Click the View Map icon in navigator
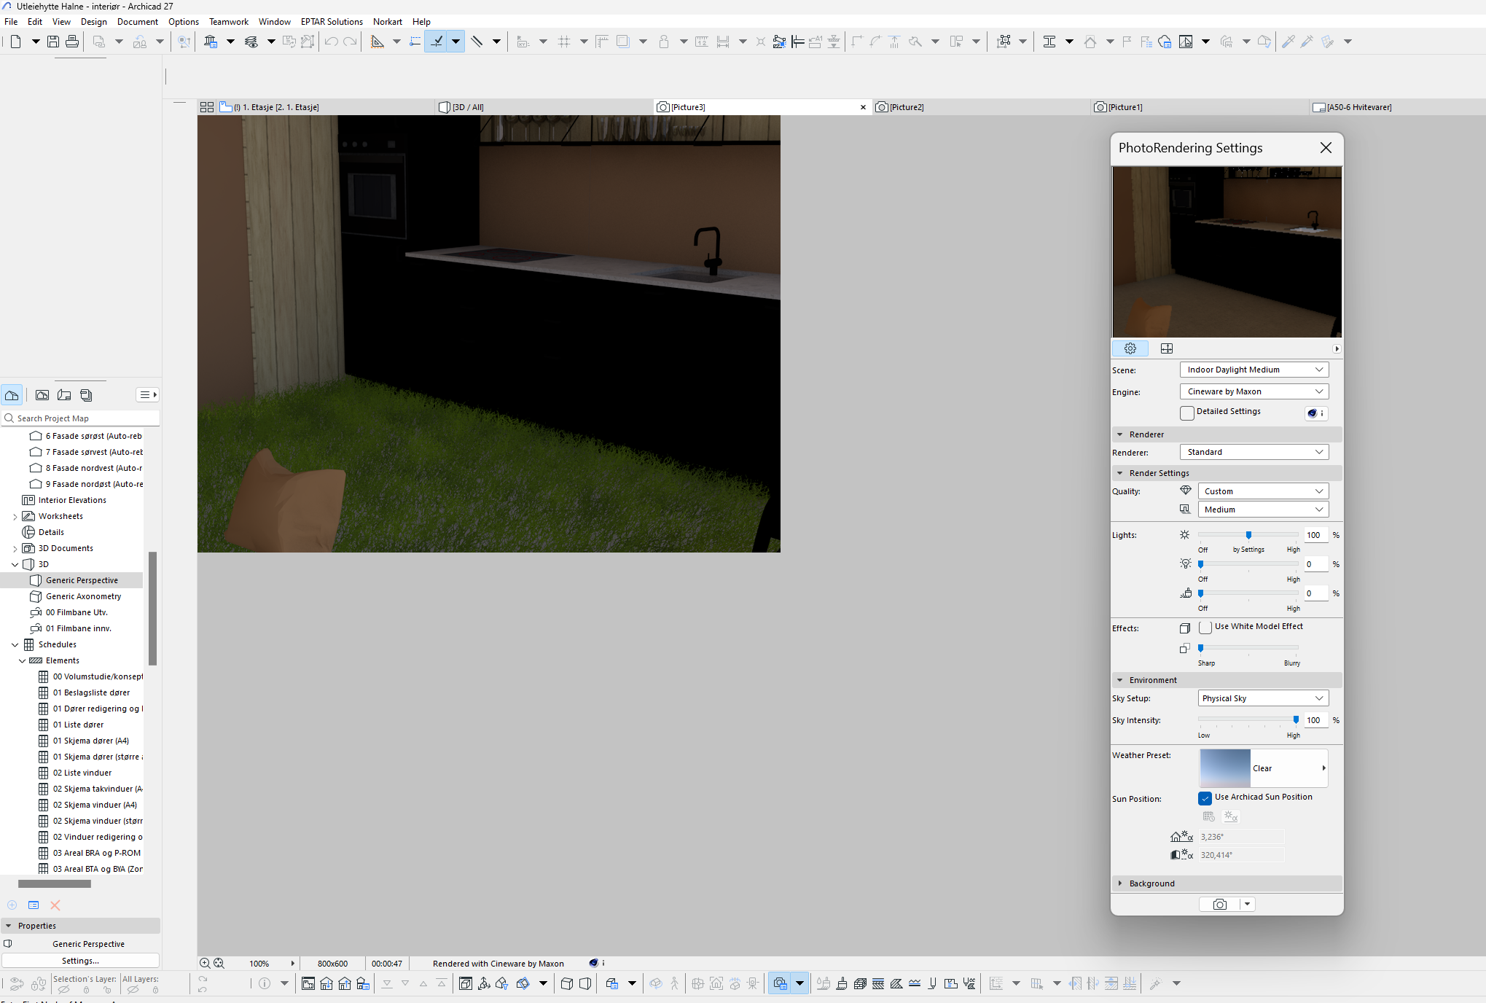 pyautogui.click(x=42, y=395)
